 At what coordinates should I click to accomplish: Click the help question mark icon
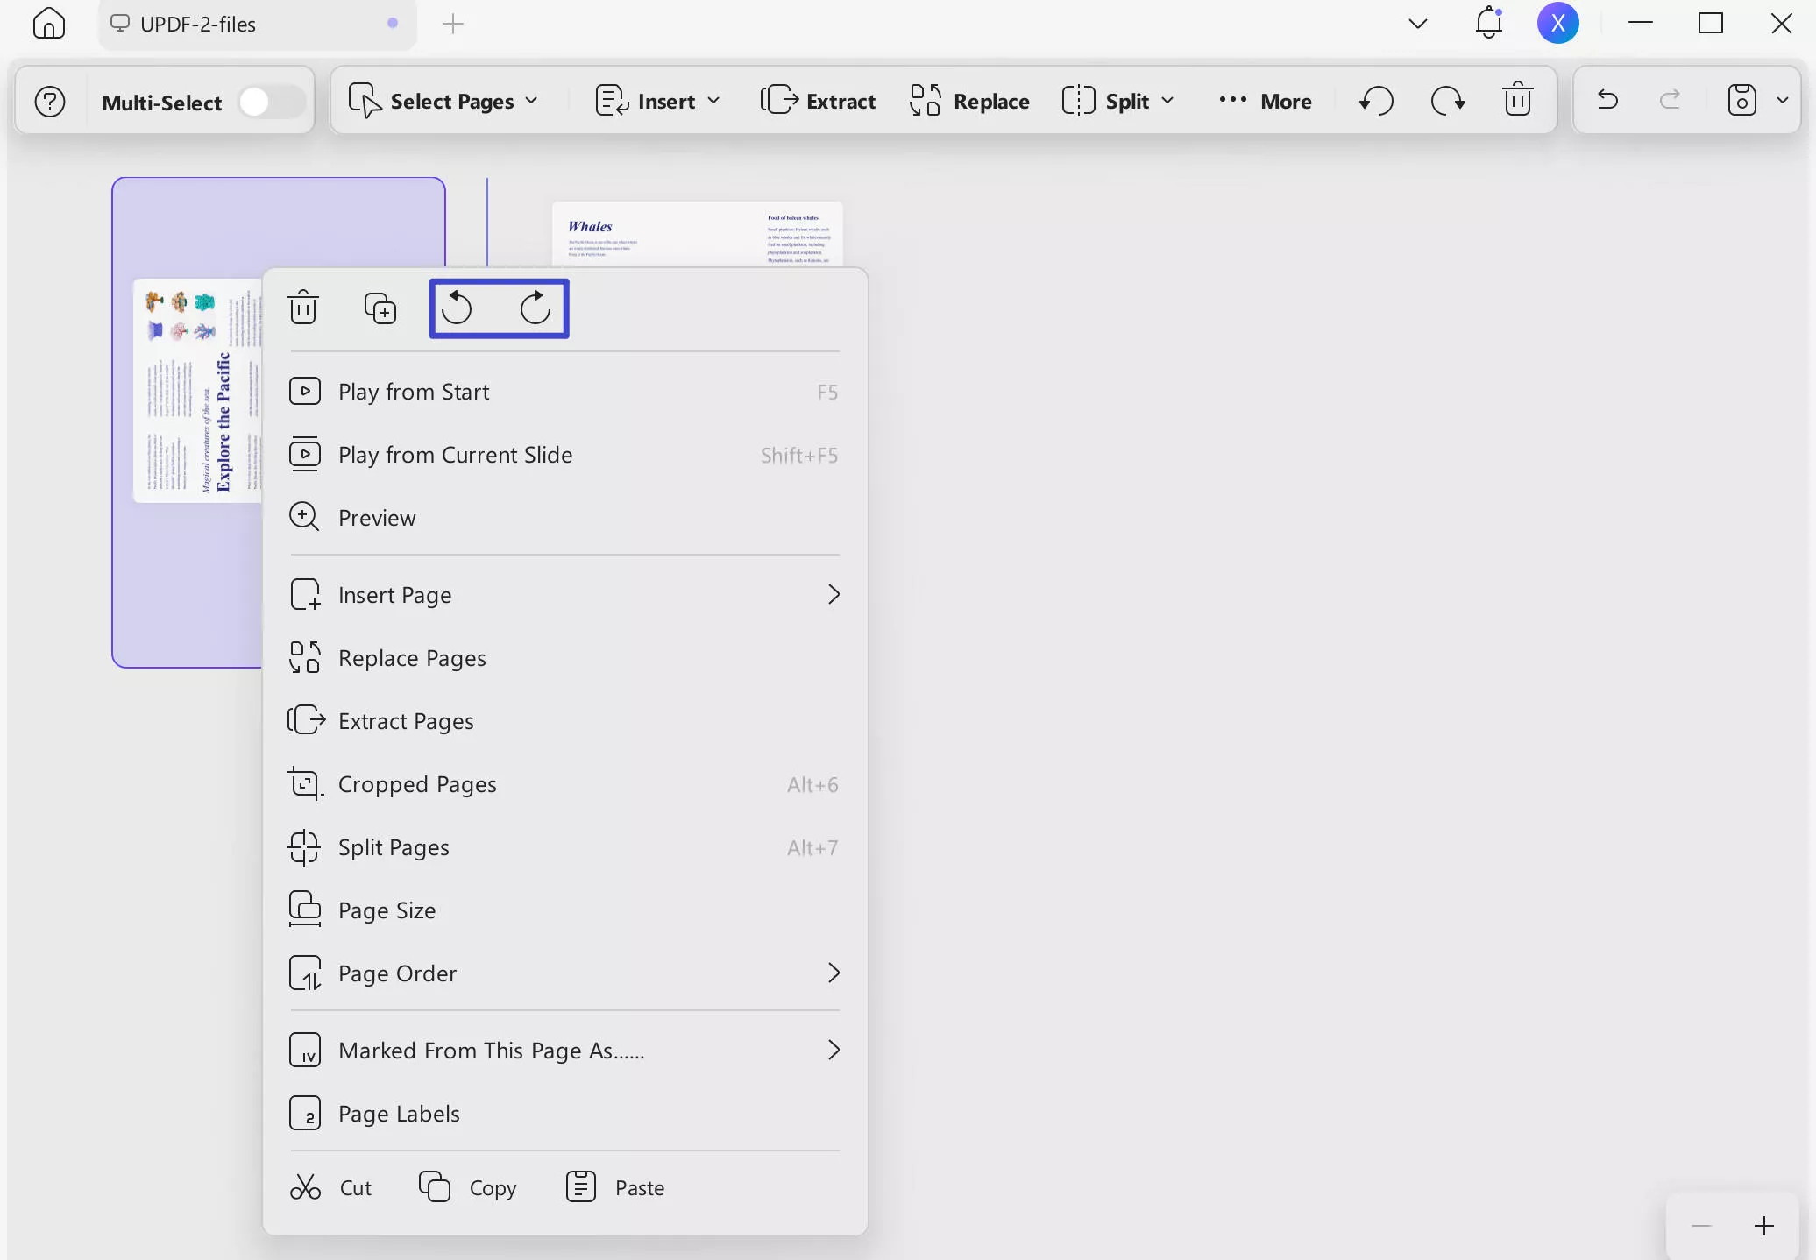tap(50, 102)
